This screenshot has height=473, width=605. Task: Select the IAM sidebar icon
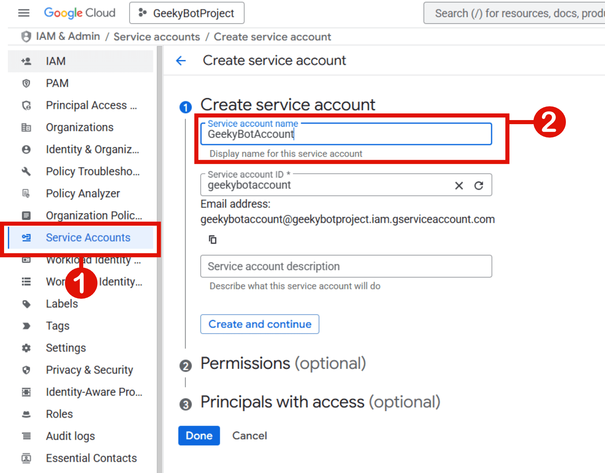point(26,61)
